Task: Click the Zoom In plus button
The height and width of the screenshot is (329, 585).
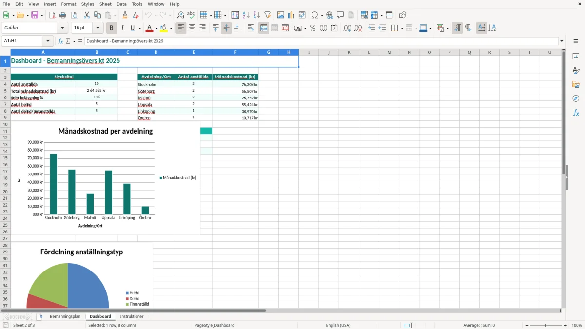Action: 565,325
